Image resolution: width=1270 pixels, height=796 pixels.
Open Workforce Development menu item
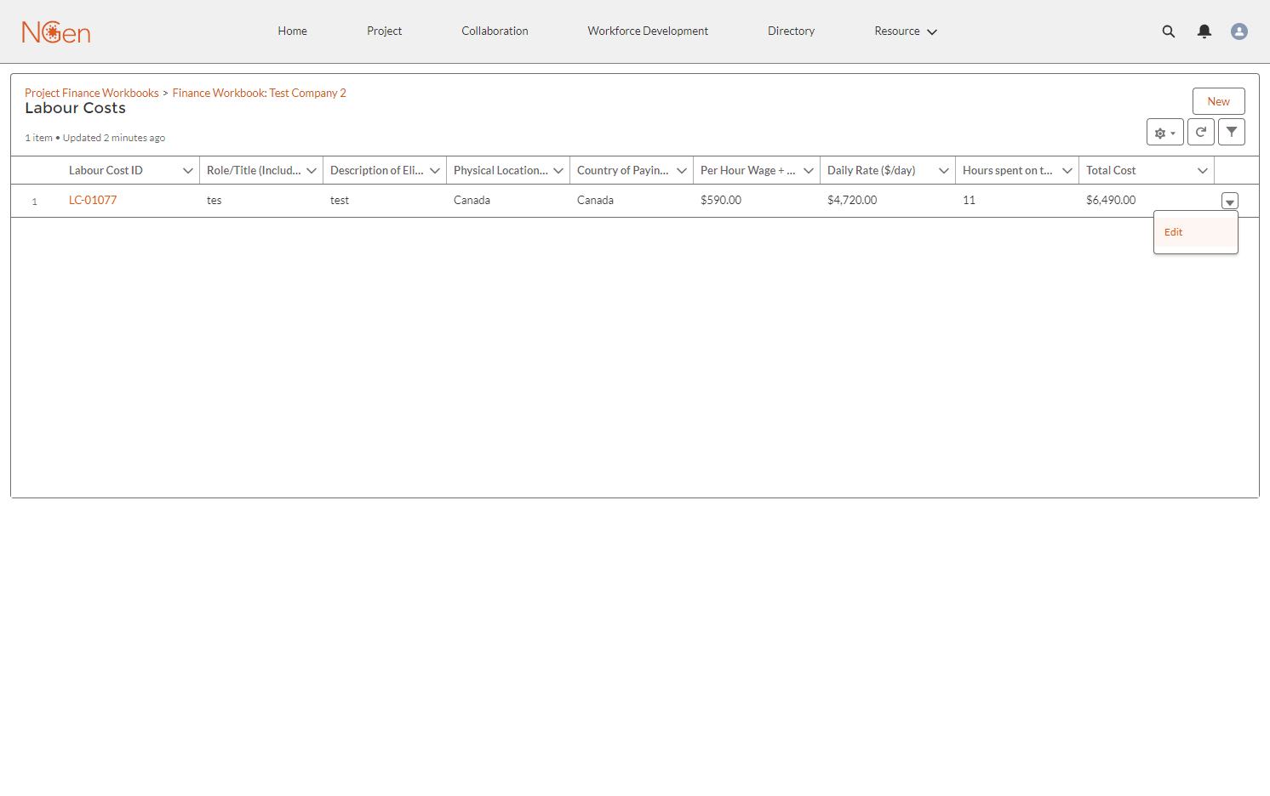(x=648, y=31)
